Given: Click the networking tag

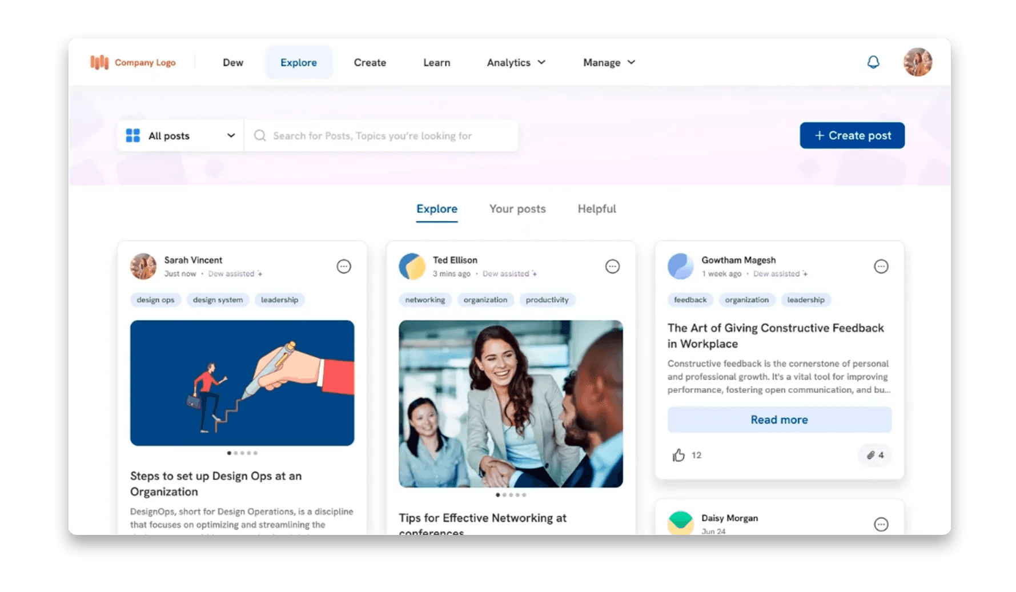Looking at the screenshot, I should [x=425, y=300].
